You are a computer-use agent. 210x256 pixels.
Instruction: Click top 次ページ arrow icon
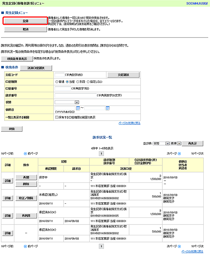pos(179,154)
